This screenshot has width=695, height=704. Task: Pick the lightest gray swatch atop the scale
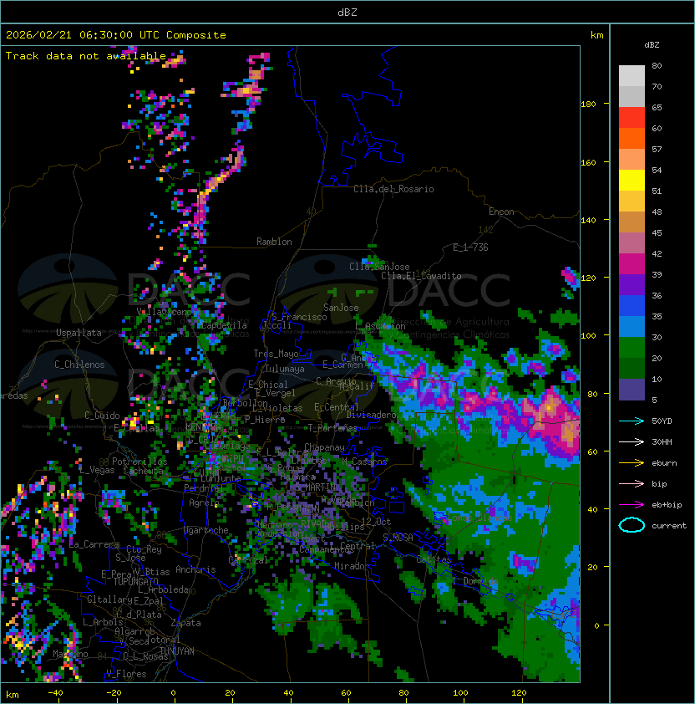632,75
